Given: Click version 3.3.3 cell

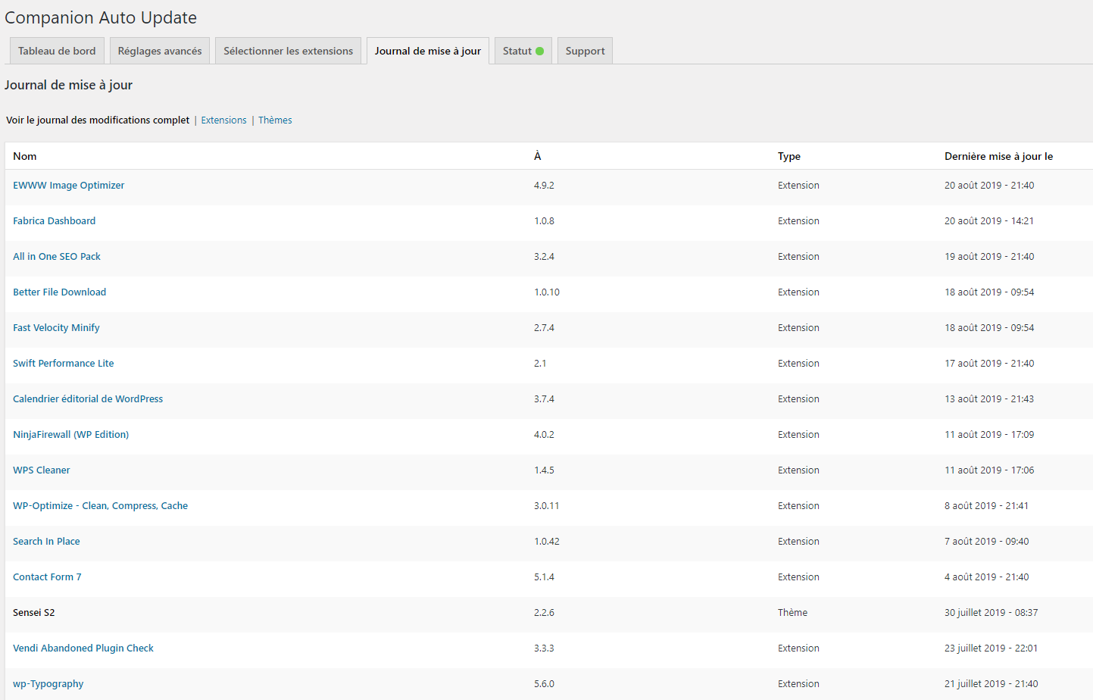Looking at the screenshot, I should click(544, 648).
